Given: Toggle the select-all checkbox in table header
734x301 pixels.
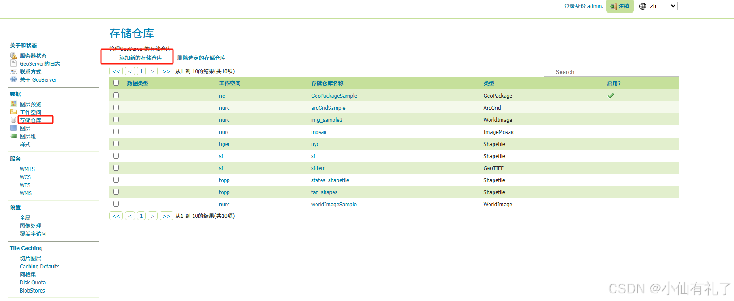Looking at the screenshot, I should [116, 83].
